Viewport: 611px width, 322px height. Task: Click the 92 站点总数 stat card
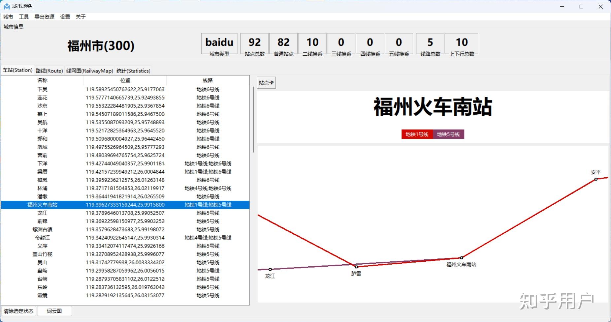(x=254, y=44)
